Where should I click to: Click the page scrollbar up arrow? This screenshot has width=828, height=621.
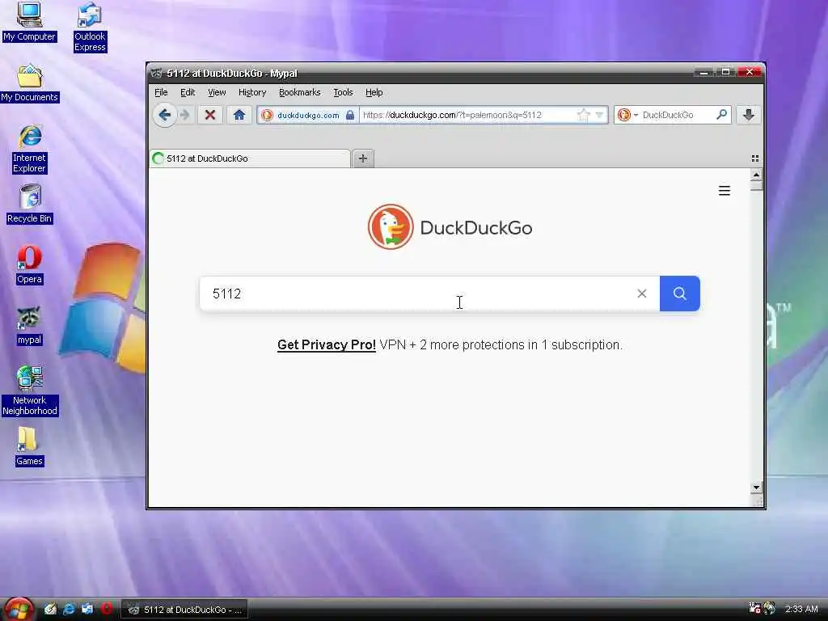click(756, 175)
